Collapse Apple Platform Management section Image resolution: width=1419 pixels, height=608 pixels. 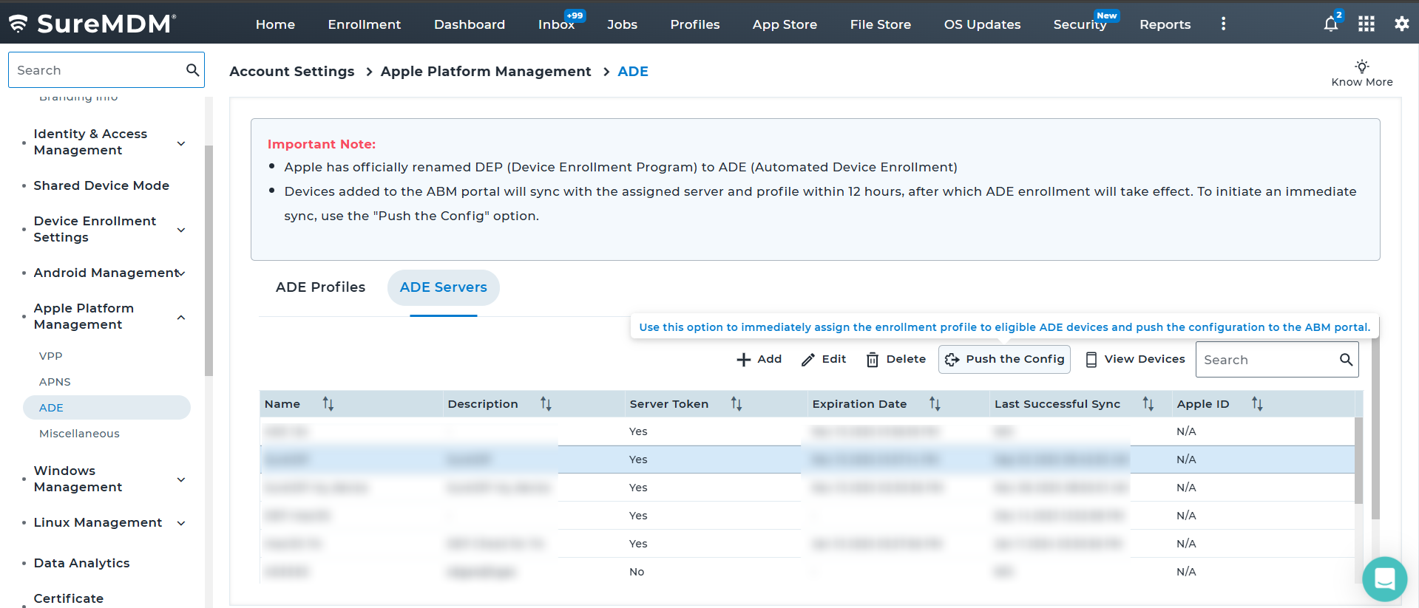(181, 317)
